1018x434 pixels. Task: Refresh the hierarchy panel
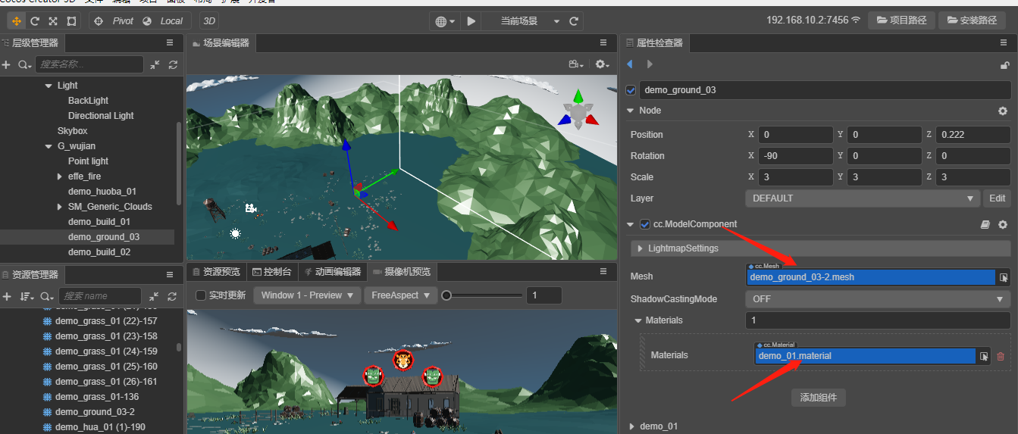click(173, 65)
